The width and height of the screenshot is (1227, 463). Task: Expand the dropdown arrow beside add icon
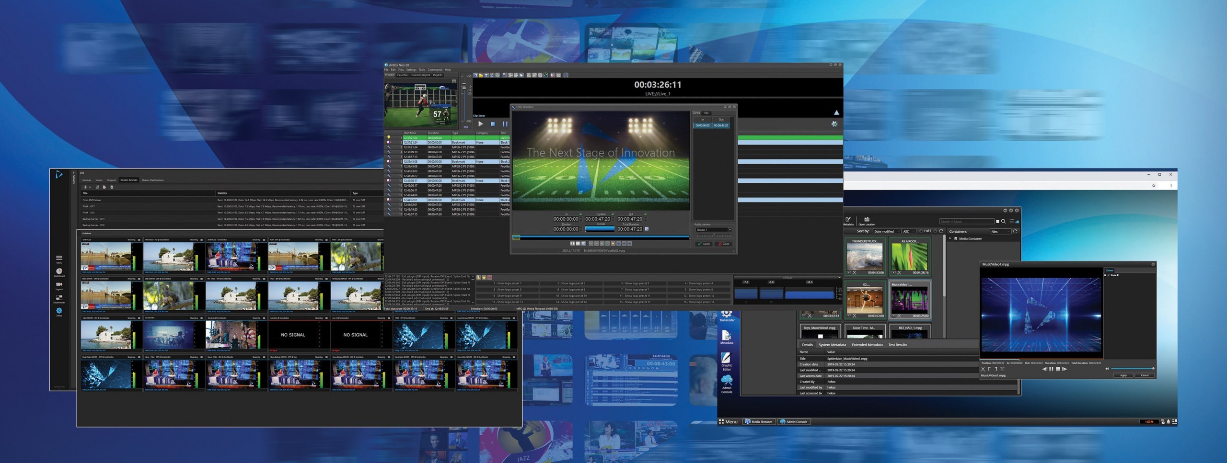point(90,187)
